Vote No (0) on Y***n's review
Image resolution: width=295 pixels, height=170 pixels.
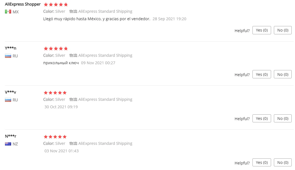click(282, 74)
